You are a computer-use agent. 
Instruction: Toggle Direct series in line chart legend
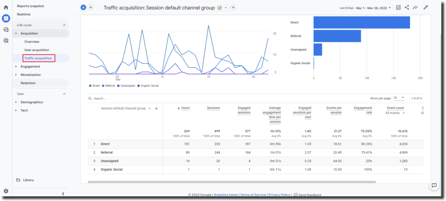pos(94,86)
